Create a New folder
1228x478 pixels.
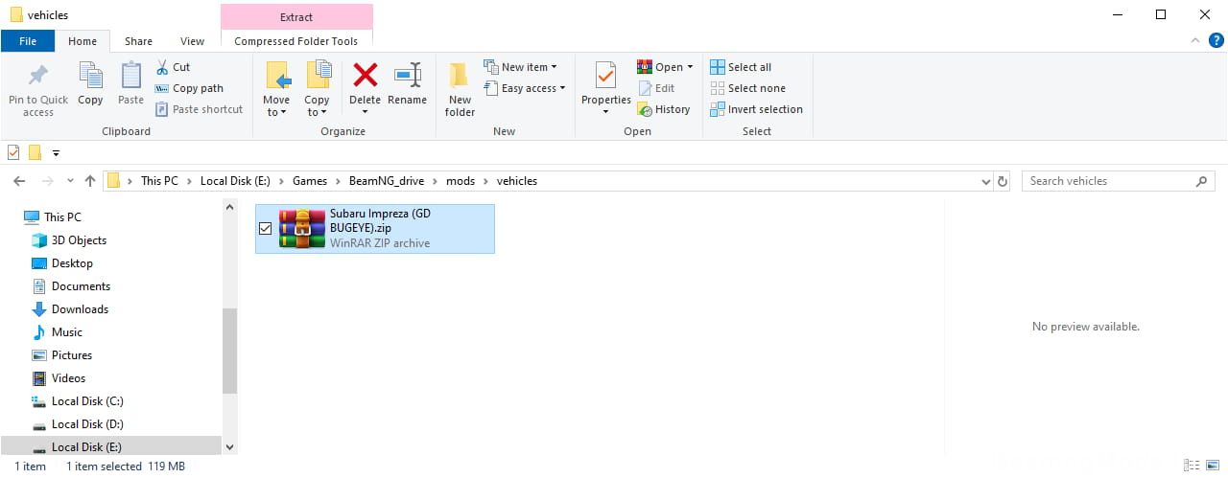460,89
